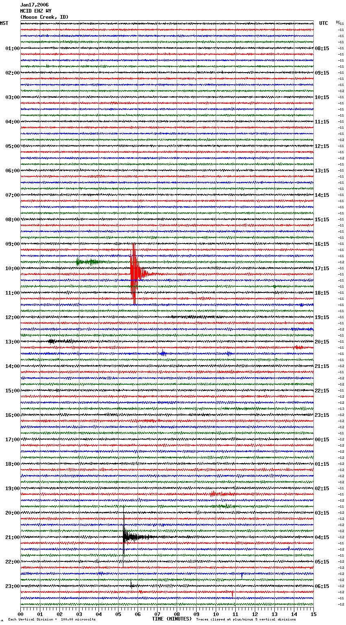Click the -13 DC offset value
This screenshot has width=346, height=625.
tap(341, 409)
